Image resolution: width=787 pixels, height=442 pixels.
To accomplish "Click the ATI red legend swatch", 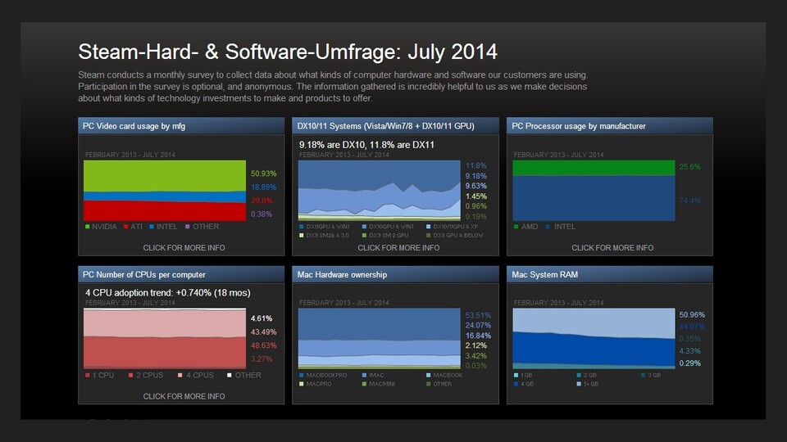I will pos(126,227).
